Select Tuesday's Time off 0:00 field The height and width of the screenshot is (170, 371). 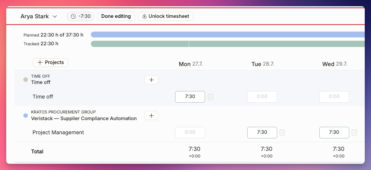pos(262,97)
